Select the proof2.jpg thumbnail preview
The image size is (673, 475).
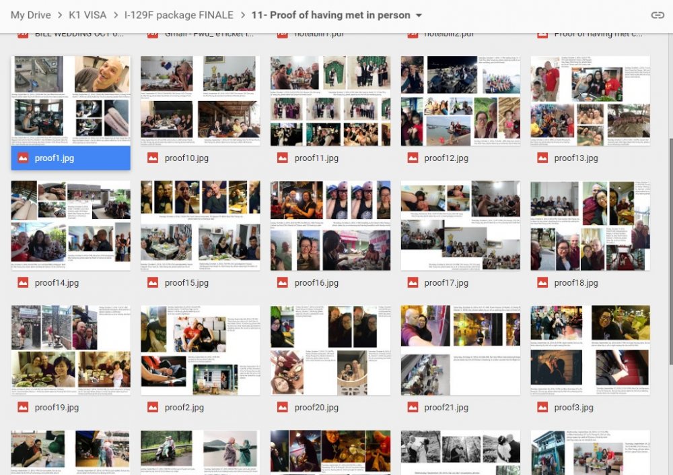click(201, 350)
